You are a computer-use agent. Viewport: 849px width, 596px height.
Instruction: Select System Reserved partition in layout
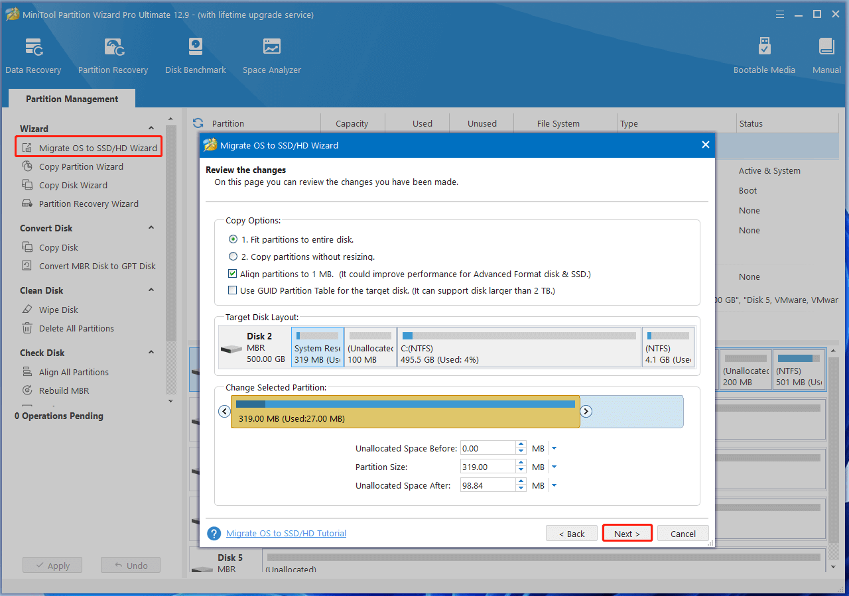[318, 347]
